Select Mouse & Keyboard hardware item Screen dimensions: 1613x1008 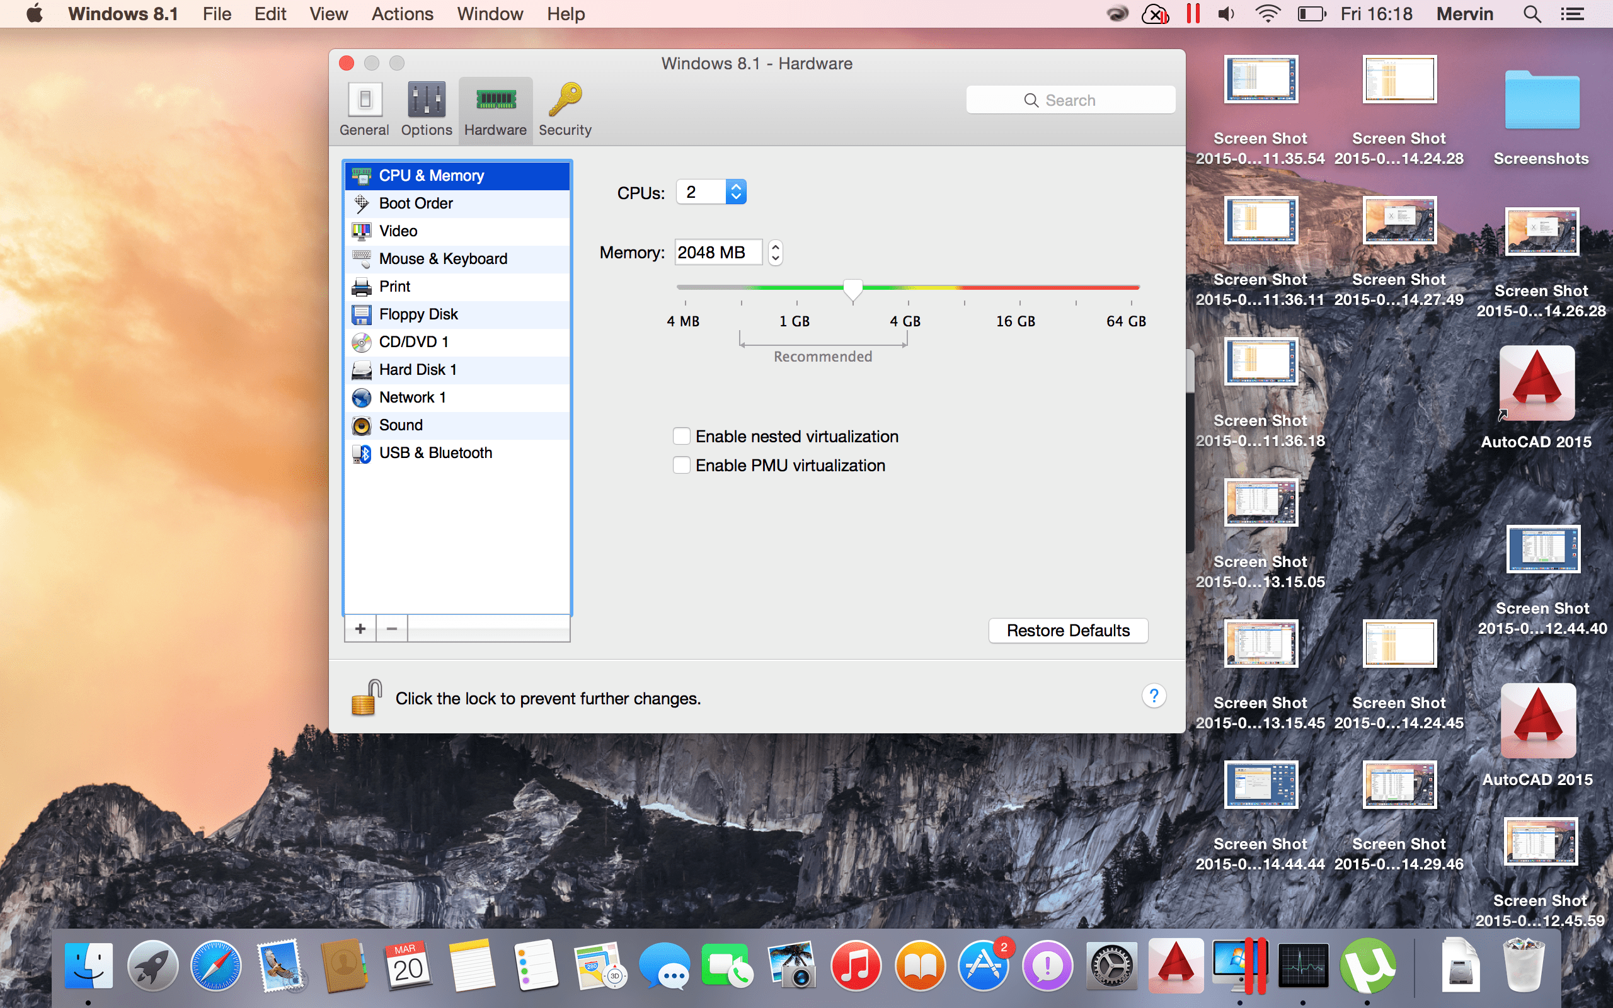pyautogui.click(x=457, y=259)
